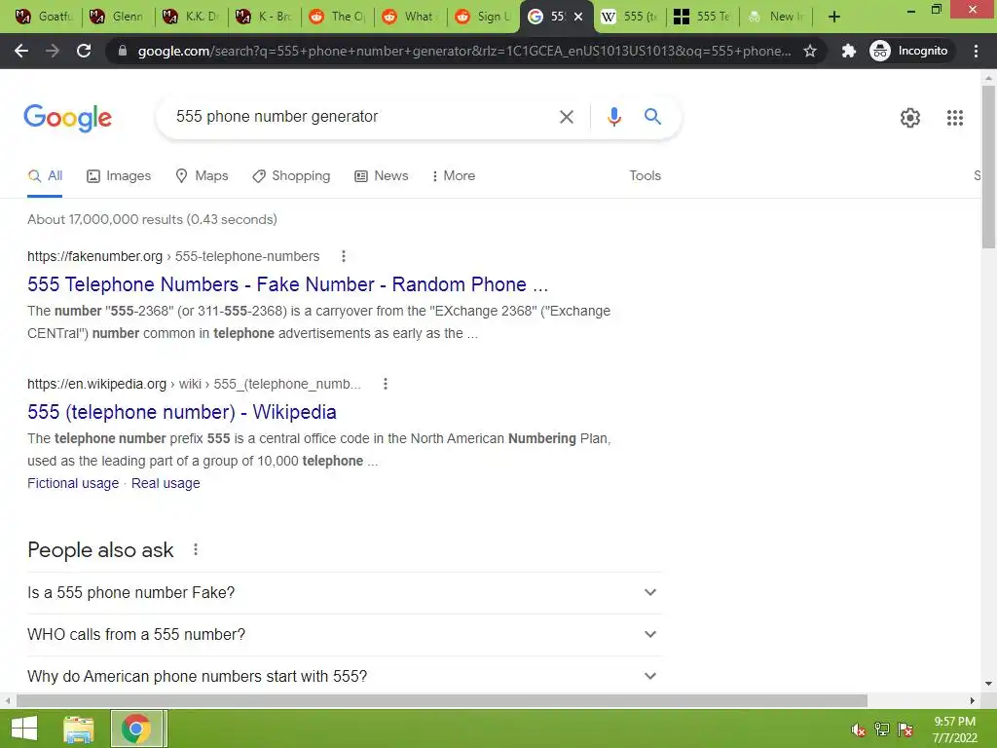The height and width of the screenshot is (748, 997).
Task: Bookmark this page with the star
Action: [809, 51]
